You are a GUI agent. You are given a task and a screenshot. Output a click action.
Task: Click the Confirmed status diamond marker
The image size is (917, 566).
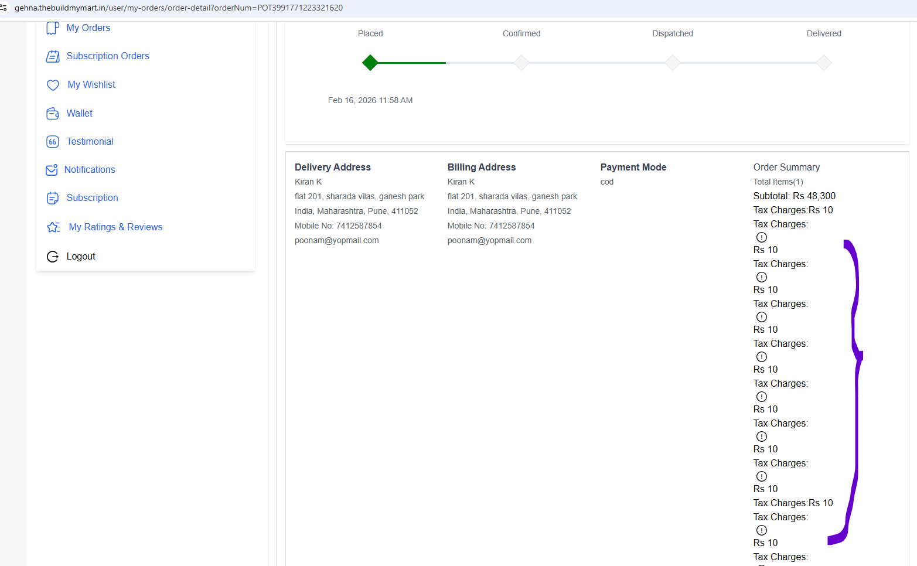pyautogui.click(x=521, y=63)
